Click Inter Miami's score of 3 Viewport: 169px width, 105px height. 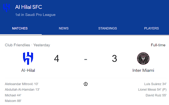[114, 58]
